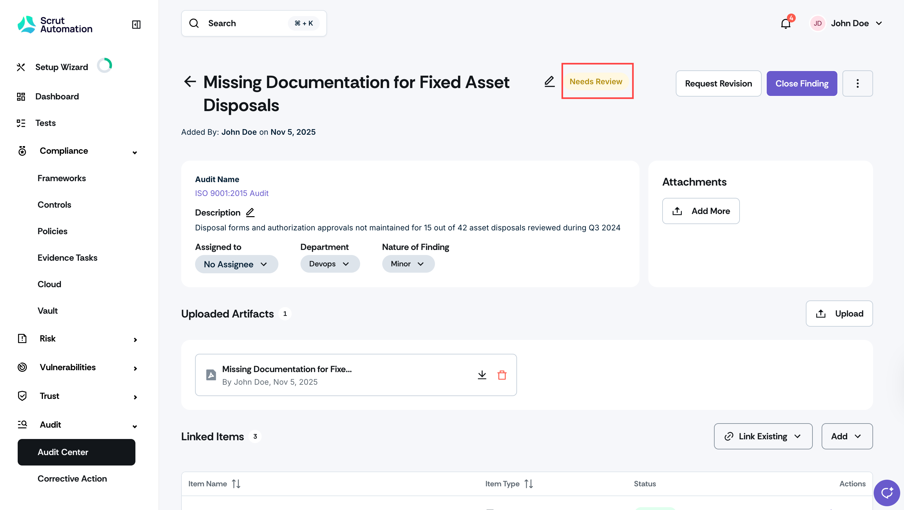Change the Minor nature of finding dropdown
904x510 pixels.
408,264
